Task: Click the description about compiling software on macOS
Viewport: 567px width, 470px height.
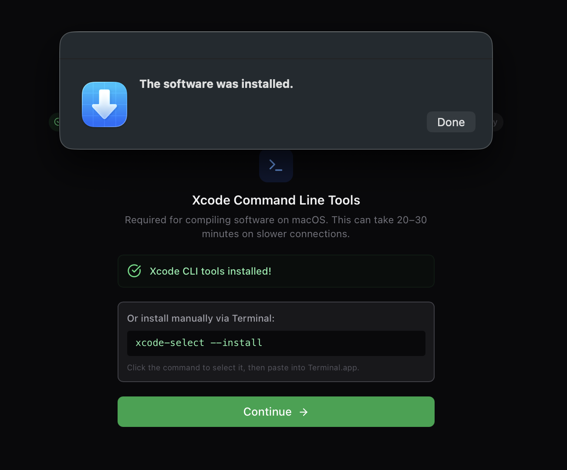Action: (x=276, y=226)
